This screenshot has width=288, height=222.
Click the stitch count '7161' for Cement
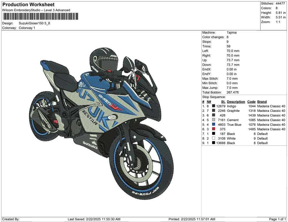(221, 120)
